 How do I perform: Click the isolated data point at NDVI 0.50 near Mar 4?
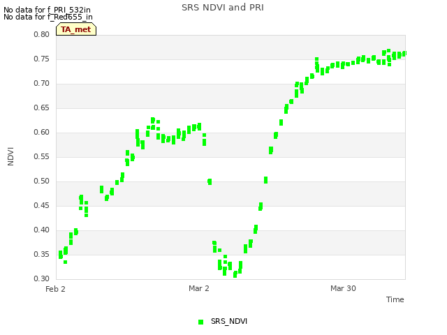(x=210, y=181)
